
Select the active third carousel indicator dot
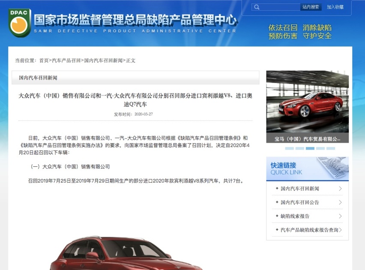pyautogui.click(x=310, y=148)
